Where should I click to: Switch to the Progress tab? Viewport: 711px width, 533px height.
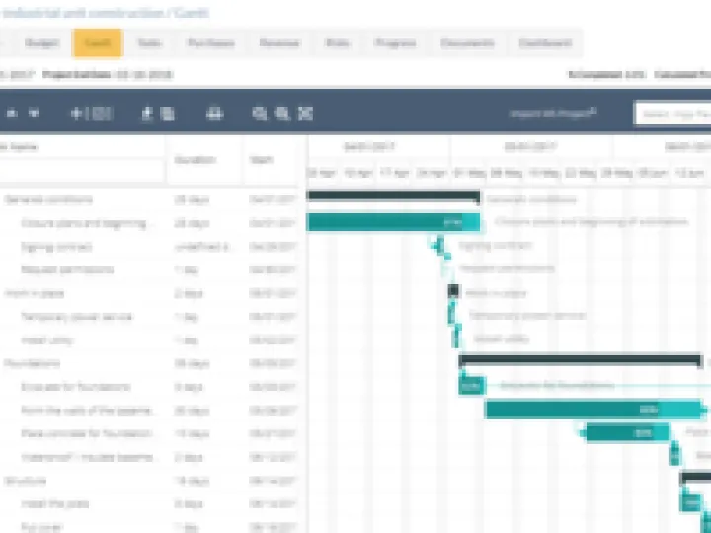pyautogui.click(x=395, y=43)
